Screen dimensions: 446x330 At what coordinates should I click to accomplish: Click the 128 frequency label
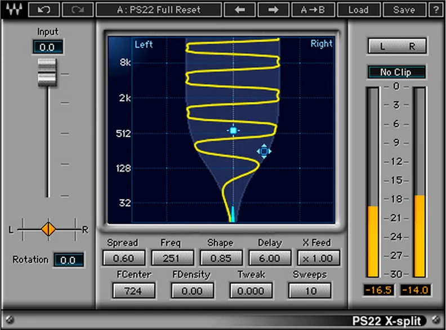click(x=123, y=169)
